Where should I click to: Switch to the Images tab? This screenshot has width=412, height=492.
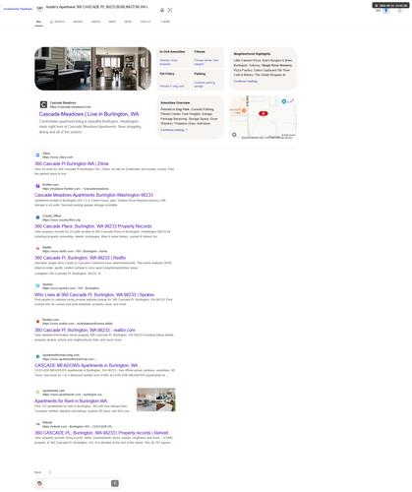pyautogui.click(x=78, y=22)
